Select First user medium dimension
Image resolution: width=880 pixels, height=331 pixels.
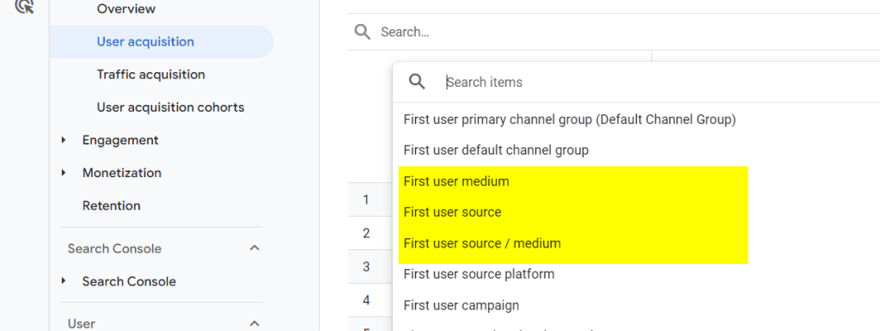[x=456, y=181]
